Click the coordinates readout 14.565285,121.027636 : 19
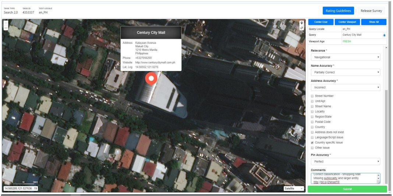 point(21,189)
